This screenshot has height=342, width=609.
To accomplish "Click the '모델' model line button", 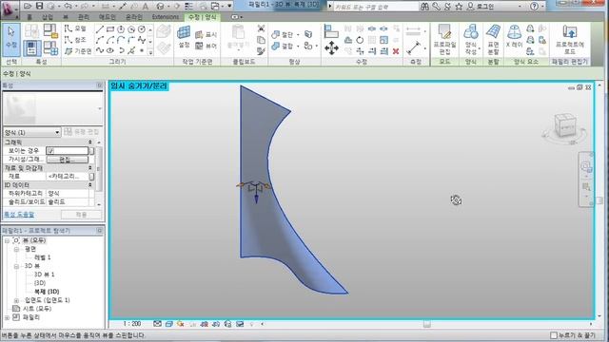I will [x=75, y=28].
